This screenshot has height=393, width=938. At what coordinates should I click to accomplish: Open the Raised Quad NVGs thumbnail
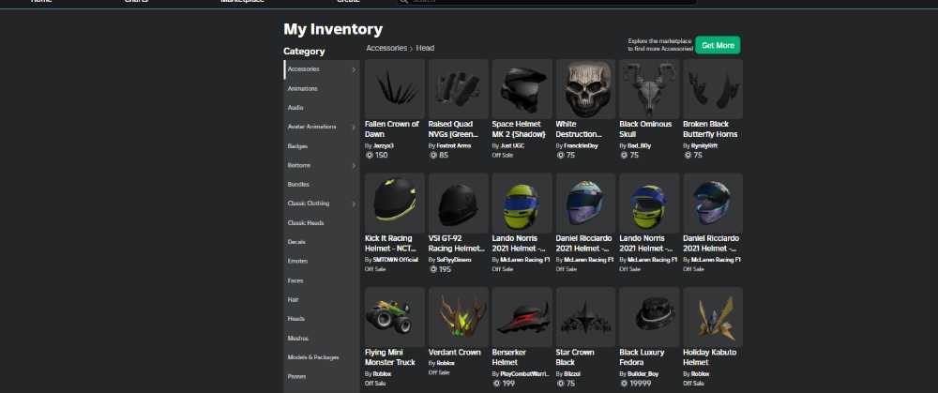(459, 88)
